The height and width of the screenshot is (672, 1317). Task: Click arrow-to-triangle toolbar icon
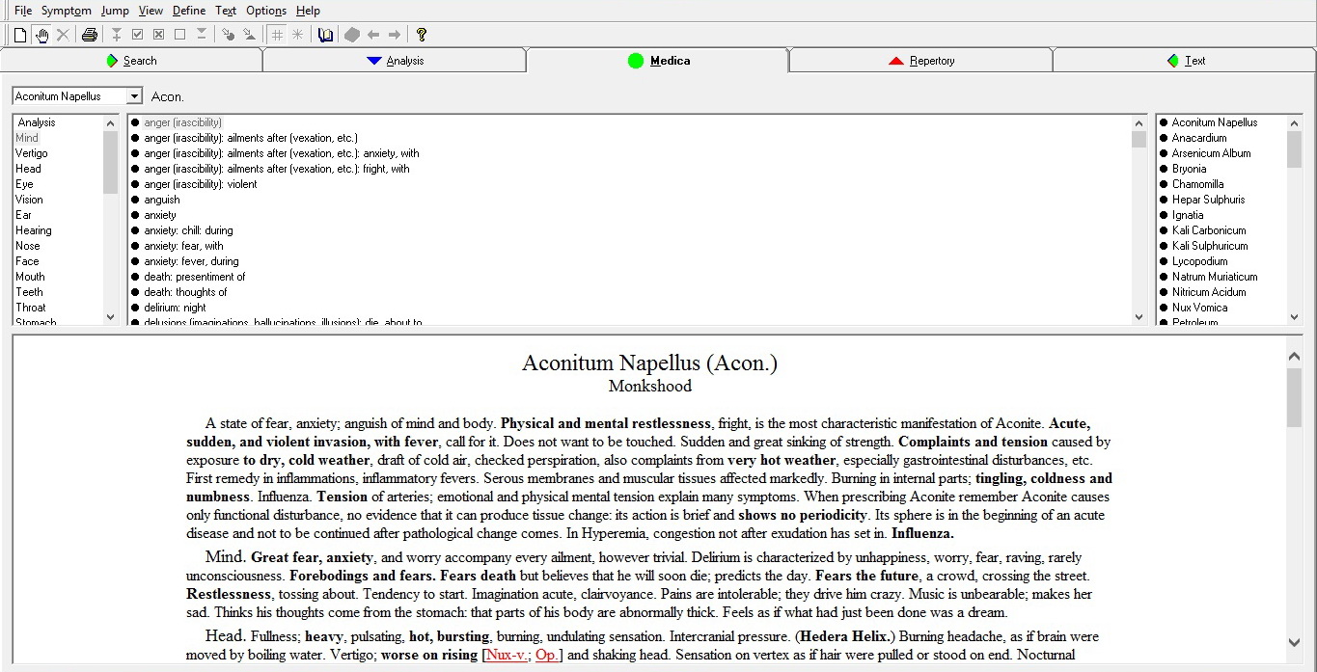click(x=249, y=35)
